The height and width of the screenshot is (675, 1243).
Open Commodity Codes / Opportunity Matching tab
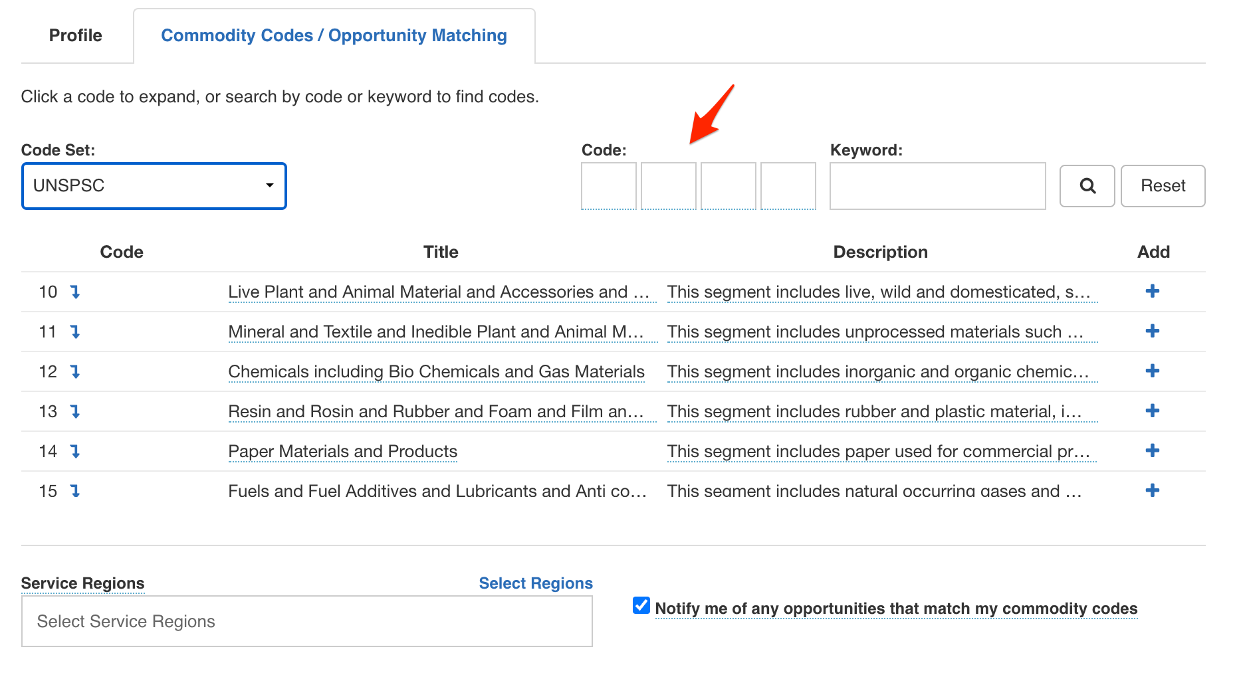[x=334, y=35]
